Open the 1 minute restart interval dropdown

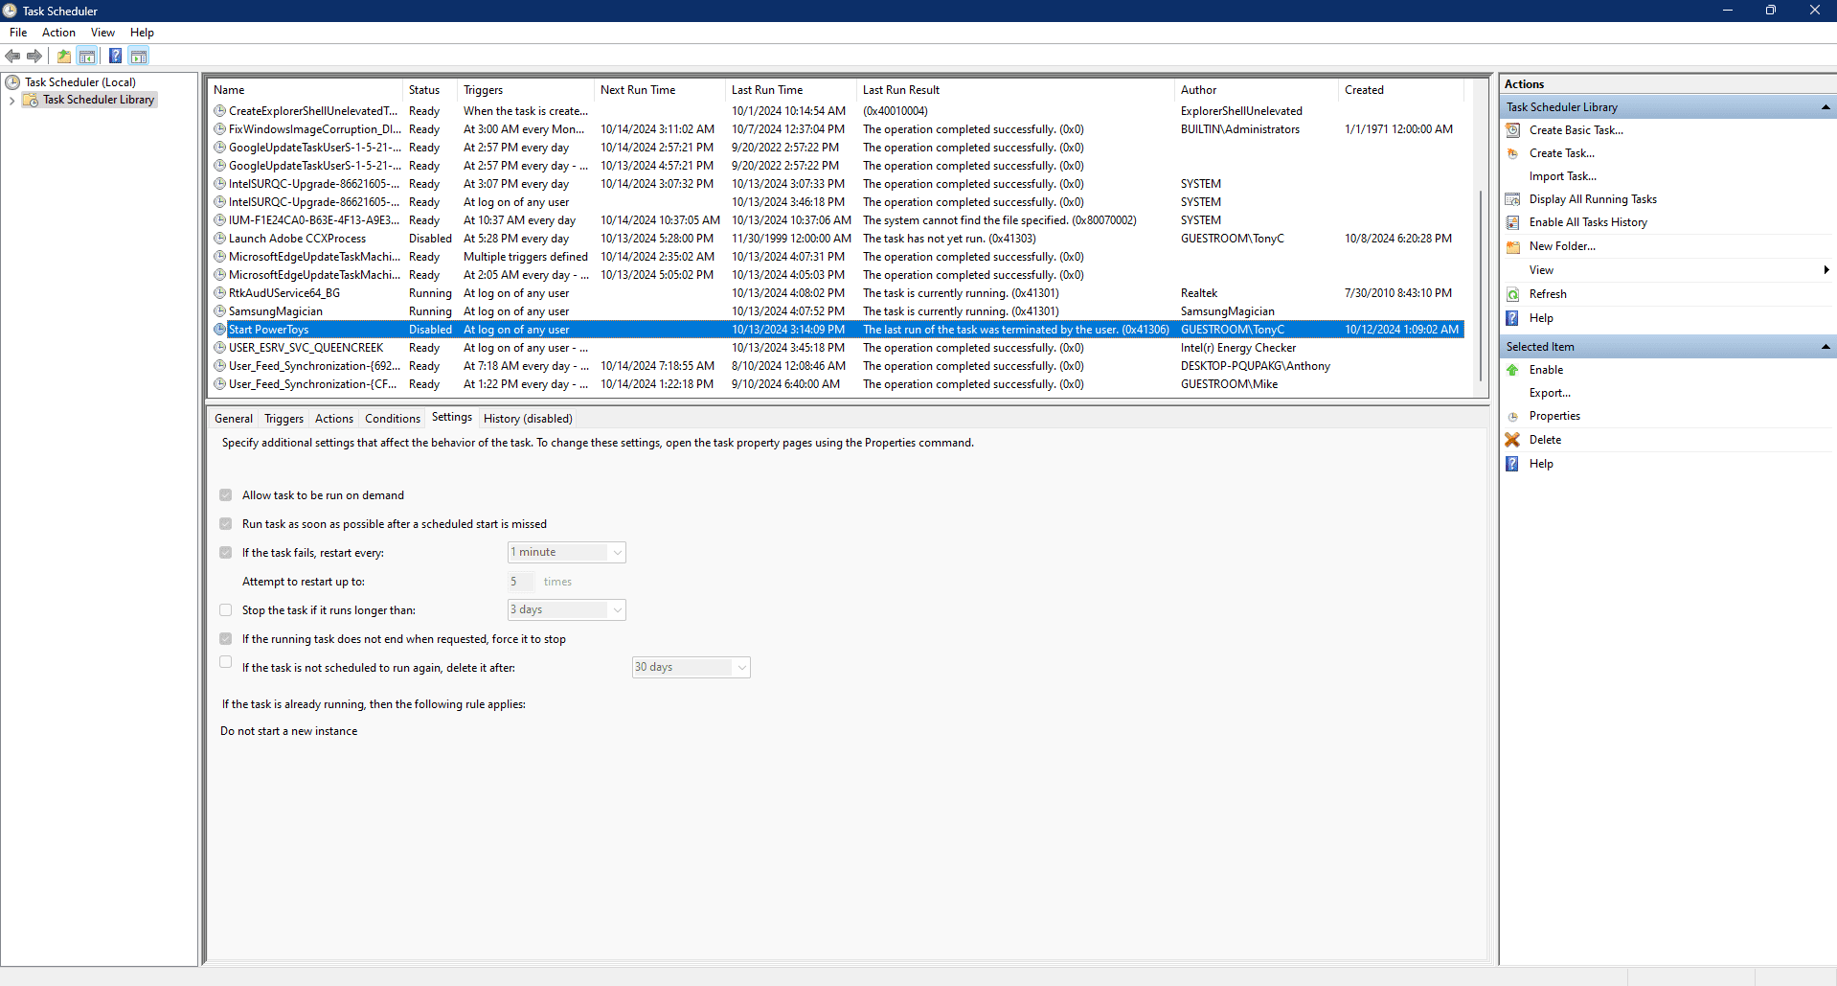(x=566, y=553)
